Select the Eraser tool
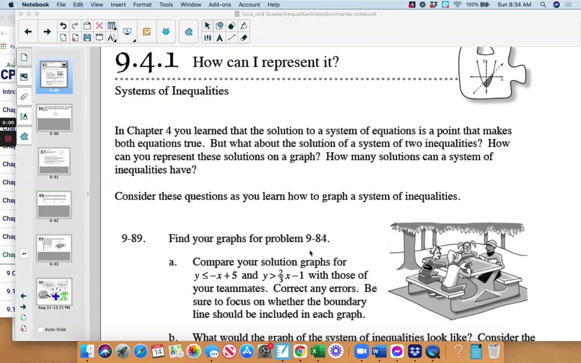Image resolution: width=581 pixels, height=363 pixels. click(244, 38)
